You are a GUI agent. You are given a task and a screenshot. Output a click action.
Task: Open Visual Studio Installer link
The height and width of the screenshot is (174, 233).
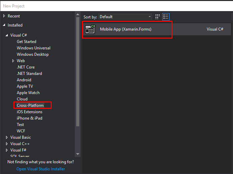click(x=41, y=169)
